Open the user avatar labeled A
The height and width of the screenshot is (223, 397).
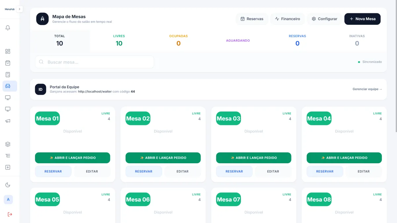click(x=8, y=200)
